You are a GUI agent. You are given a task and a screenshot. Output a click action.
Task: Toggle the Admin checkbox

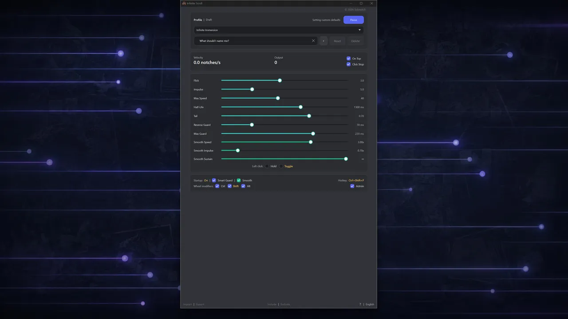tap(352, 186)
